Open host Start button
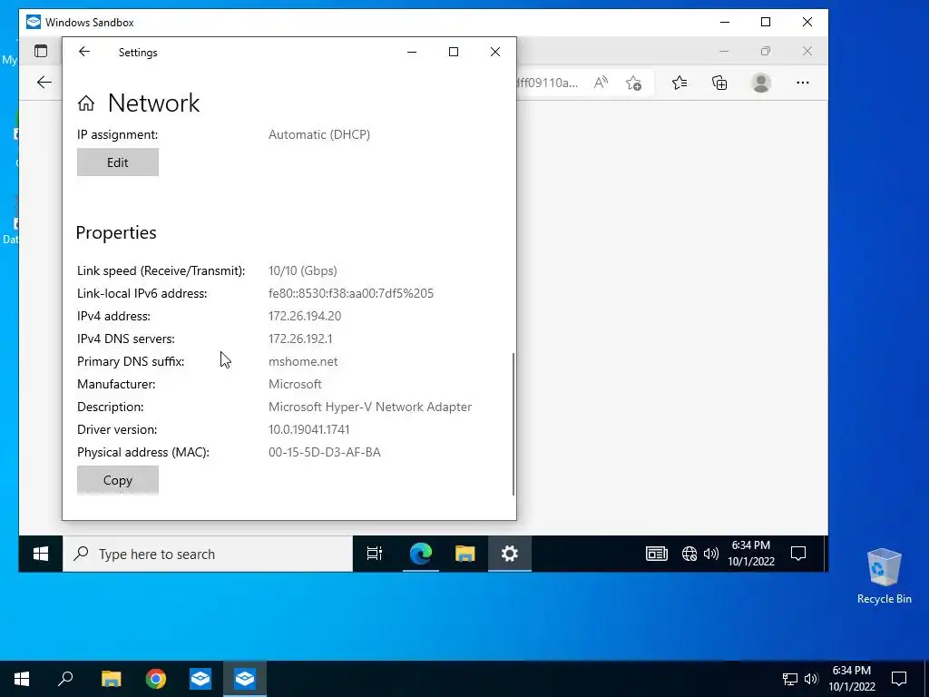Screen dimensions: 929x697 click(22, 679)
